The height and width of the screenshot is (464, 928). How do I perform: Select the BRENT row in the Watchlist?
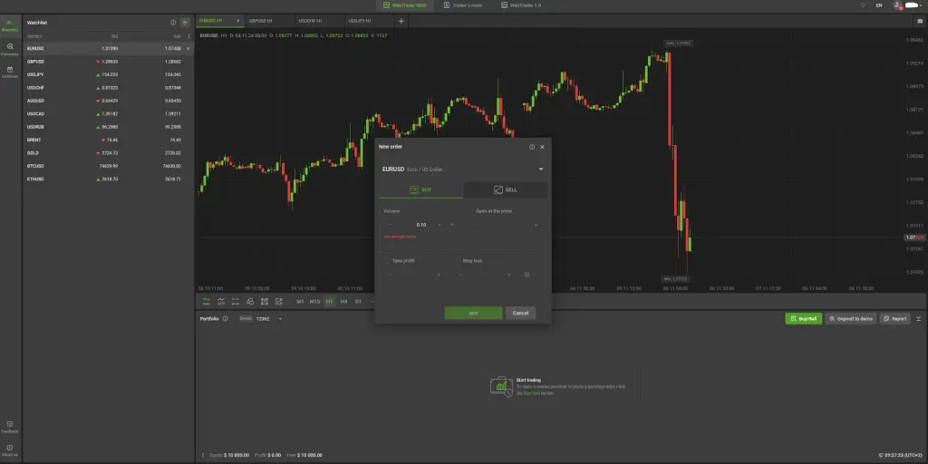coord(109,140)
